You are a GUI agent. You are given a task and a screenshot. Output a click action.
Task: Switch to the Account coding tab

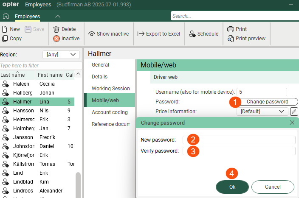[110, 112]
